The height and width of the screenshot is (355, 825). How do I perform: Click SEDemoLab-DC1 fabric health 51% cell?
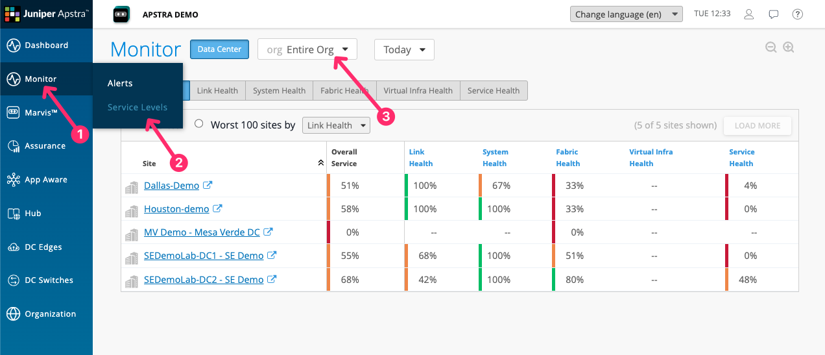pyautogui.click(x=588, y=256)
